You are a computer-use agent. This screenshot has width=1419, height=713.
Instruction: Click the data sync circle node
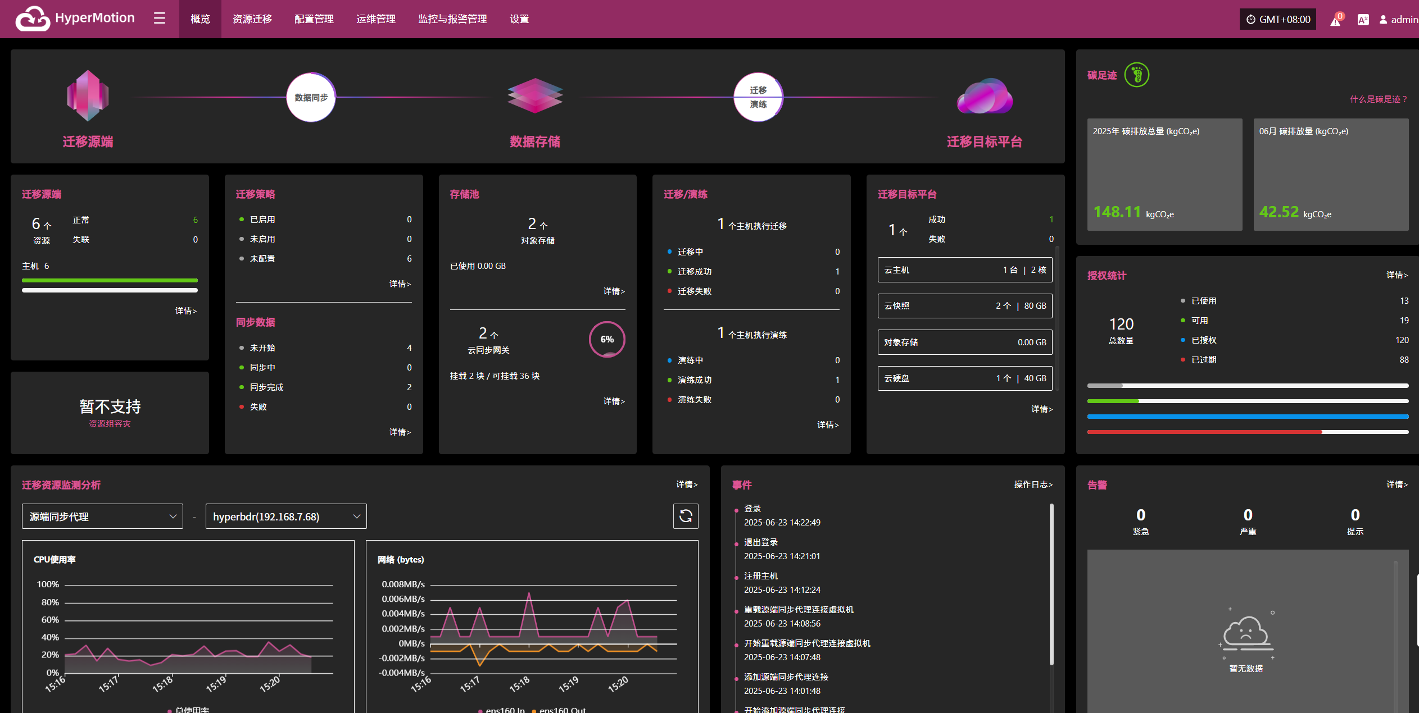(311, 97)
